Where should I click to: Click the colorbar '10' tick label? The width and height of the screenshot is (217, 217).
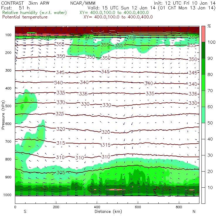click(x=210, y=187)
